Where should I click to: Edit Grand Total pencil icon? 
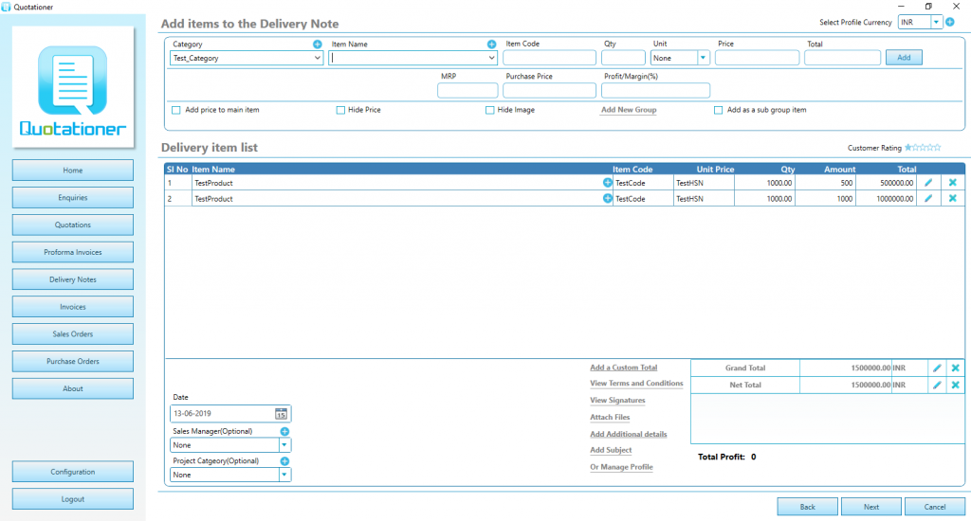coord(937,368)
